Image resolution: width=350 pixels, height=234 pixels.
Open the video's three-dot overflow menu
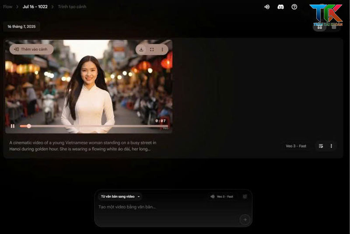click(162, 49)
